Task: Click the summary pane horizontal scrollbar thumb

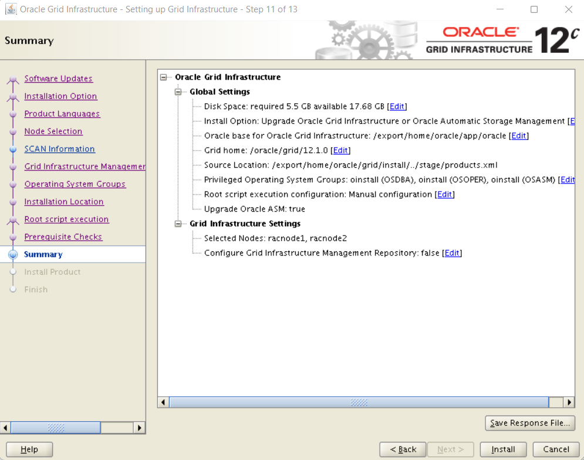Action: (x=359, y=402)
